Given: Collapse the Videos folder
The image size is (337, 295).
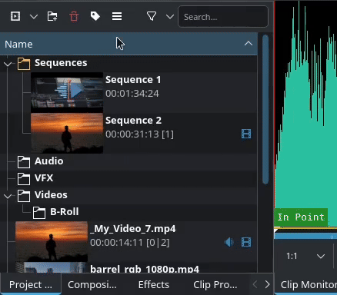Looking at the screenshot, I should (8, 196).
